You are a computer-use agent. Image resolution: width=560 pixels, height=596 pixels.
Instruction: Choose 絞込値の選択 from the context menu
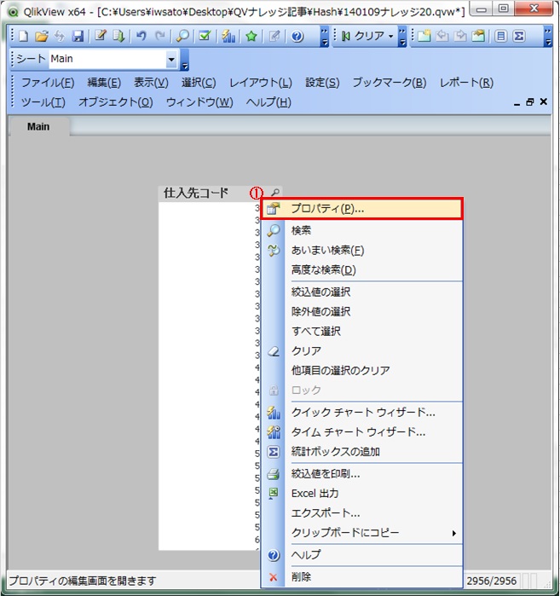[361, 292]
